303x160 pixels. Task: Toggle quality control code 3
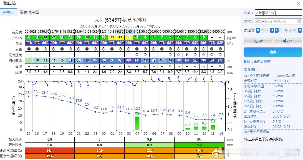(x=272, y=30)
